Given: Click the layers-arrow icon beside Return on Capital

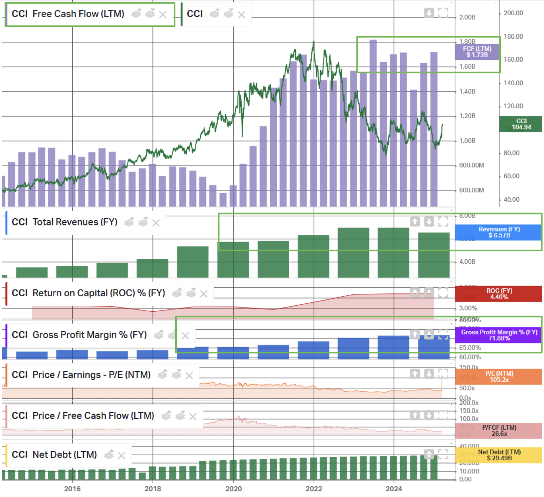Looking at the screenshot, I should coord(191,293).
